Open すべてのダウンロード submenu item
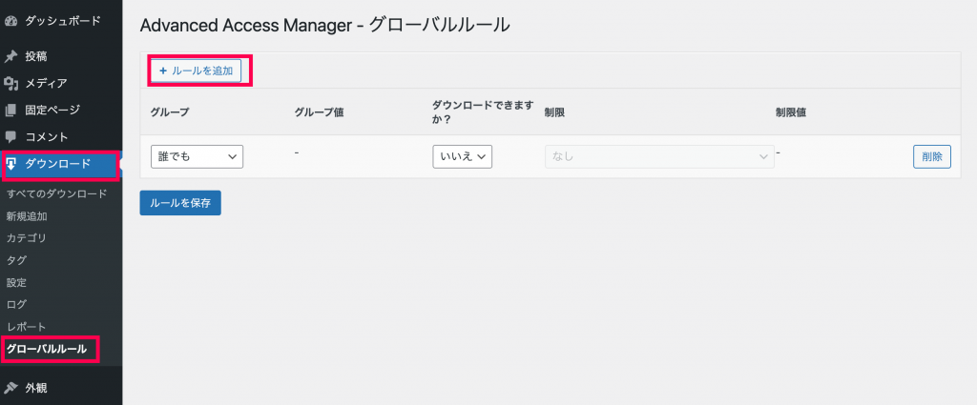Screen dimensions: 977x405 click(x=56, y=193)
